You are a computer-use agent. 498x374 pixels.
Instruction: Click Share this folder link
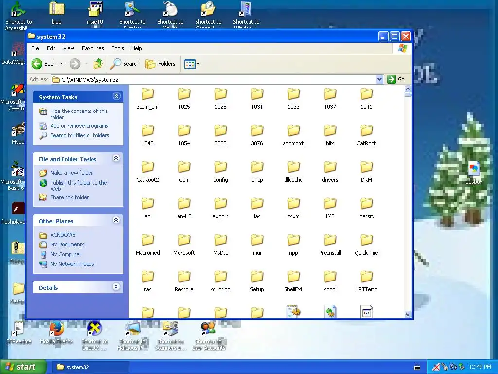tap(69, 197)
